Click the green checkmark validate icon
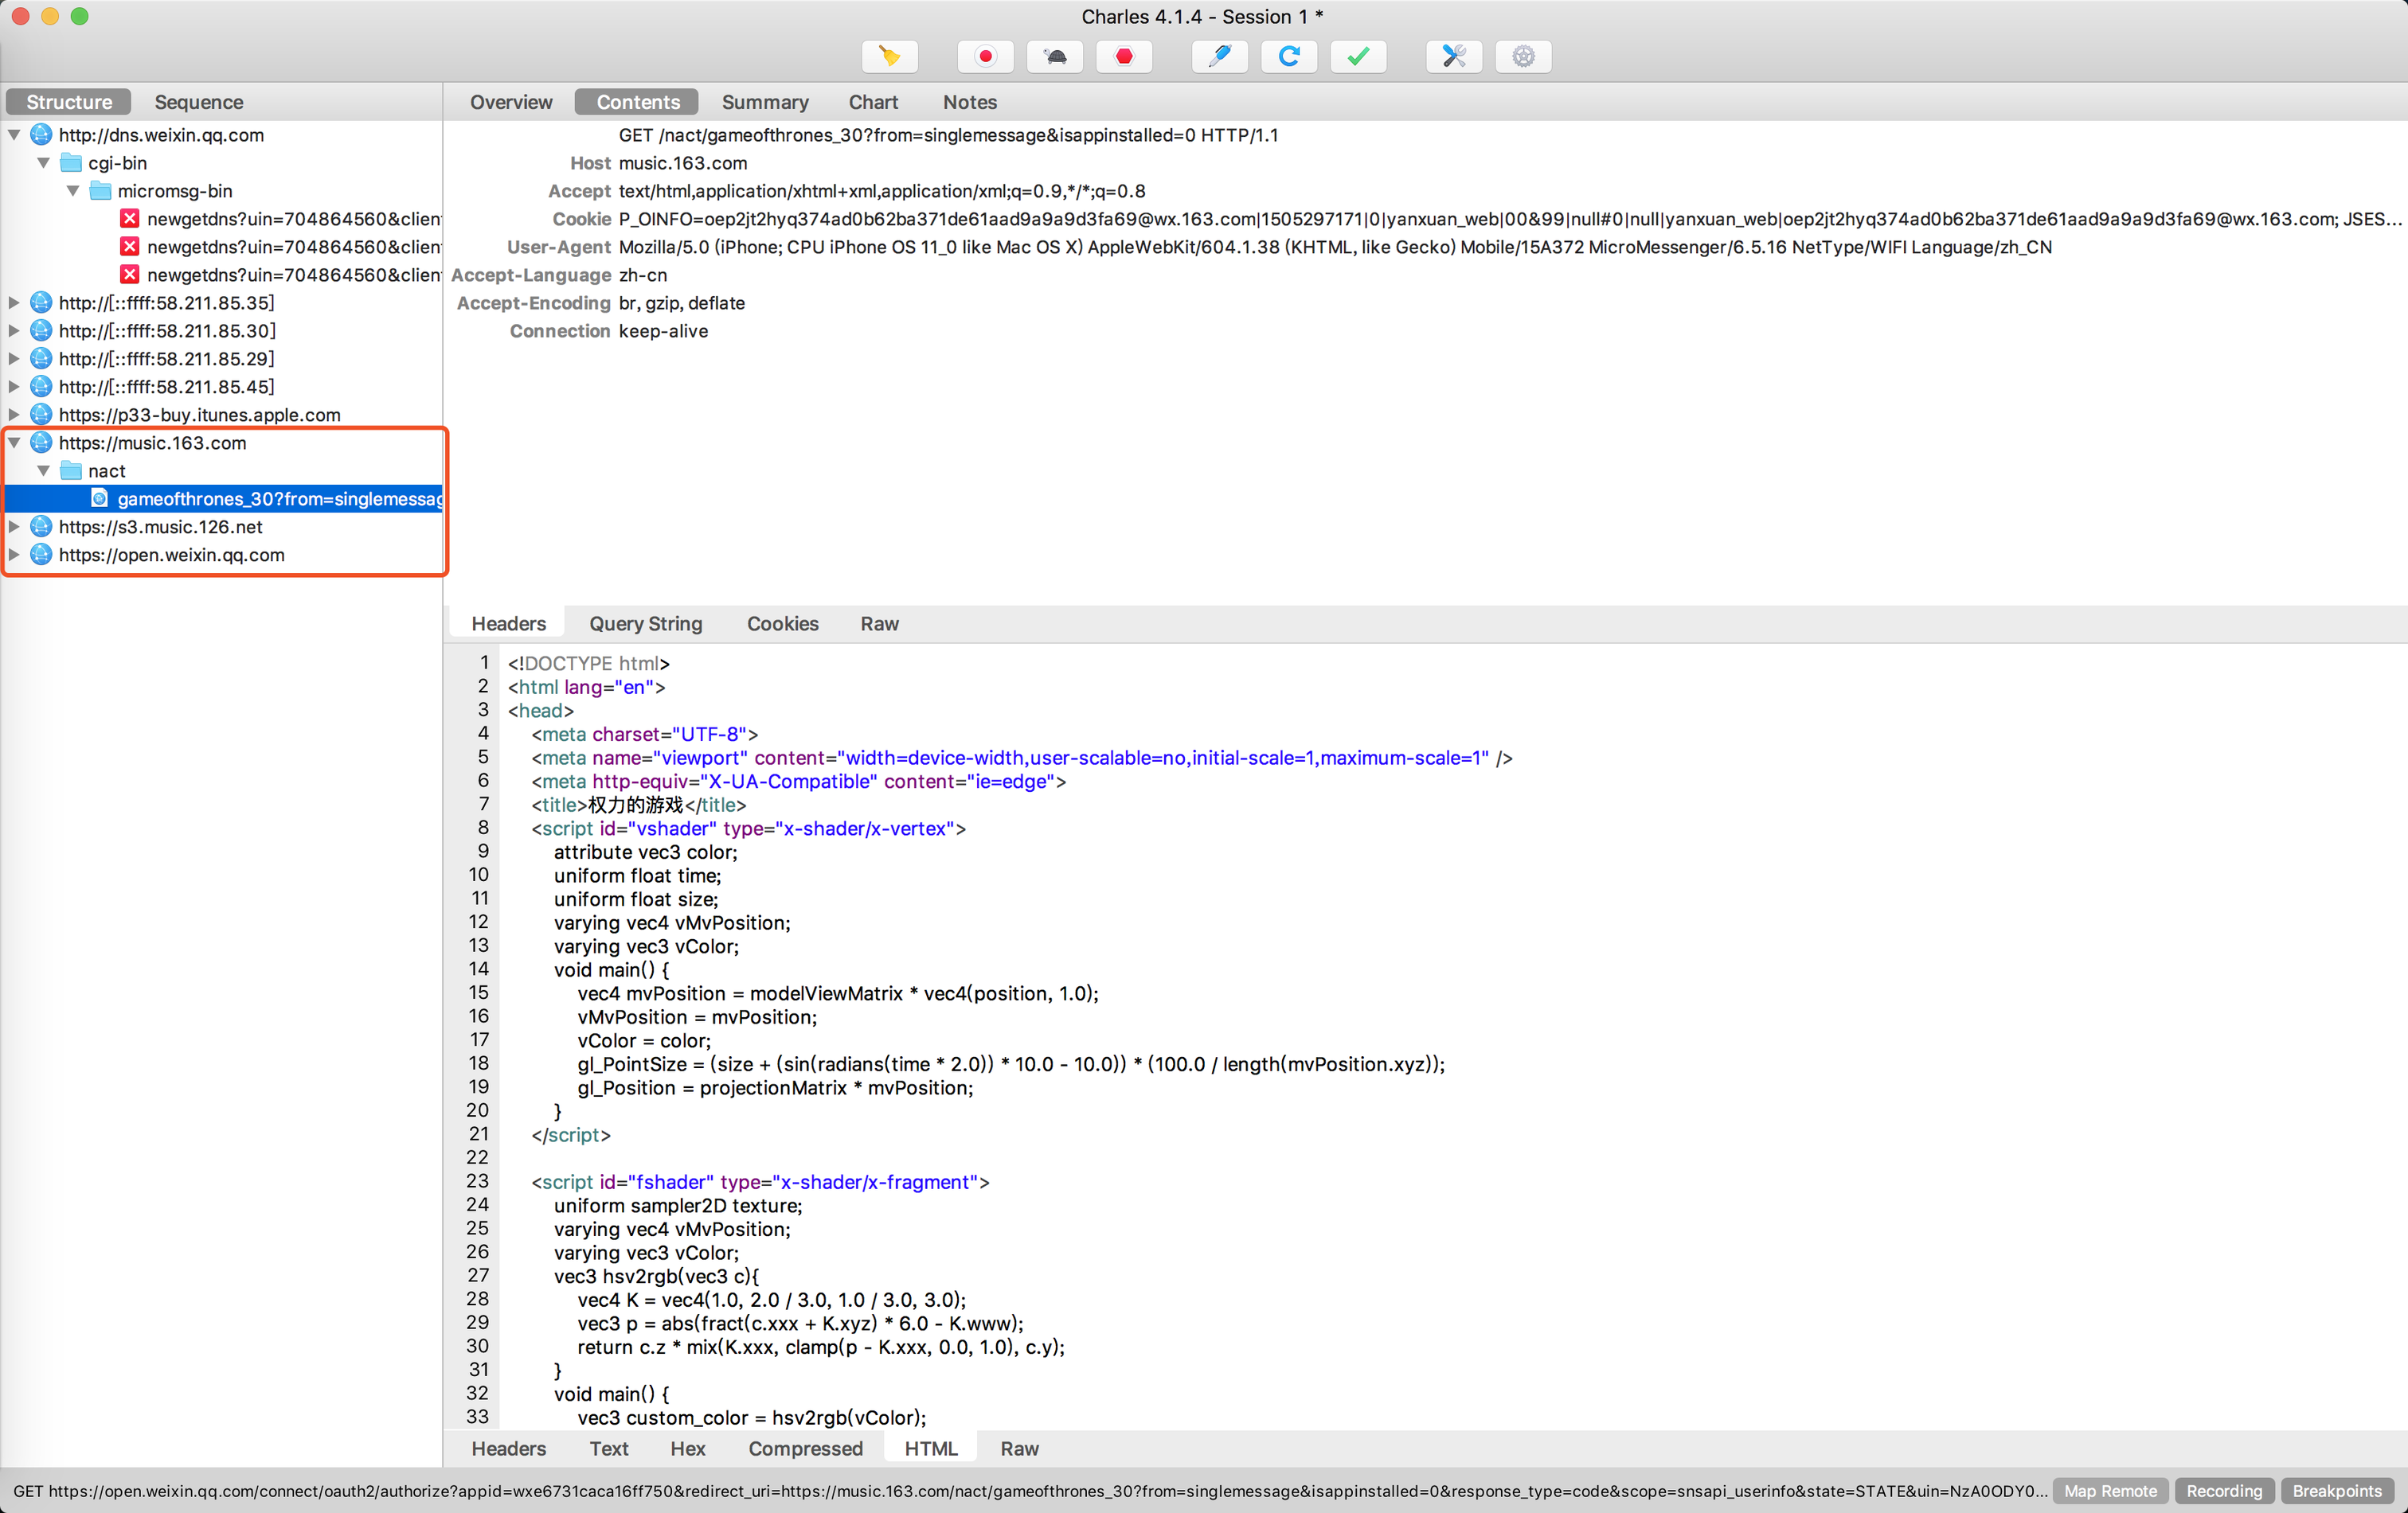This screenshot has width=2408, height=1513. point(1358,57)
